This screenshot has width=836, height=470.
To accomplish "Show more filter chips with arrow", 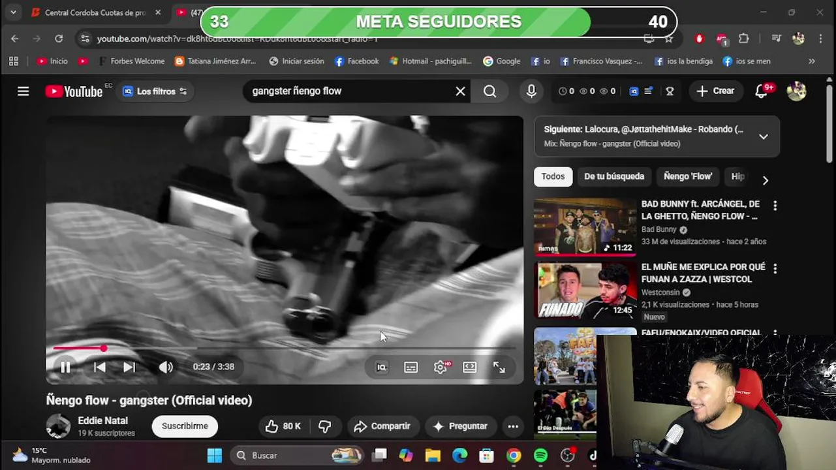I will tap(766, 181).
